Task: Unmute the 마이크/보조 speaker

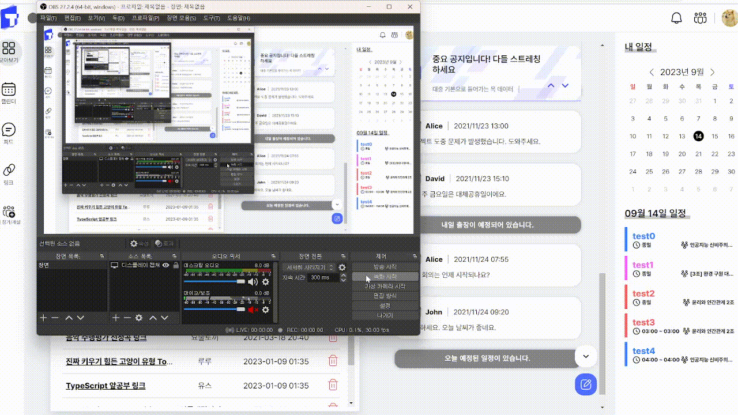Action: [253, 310]
